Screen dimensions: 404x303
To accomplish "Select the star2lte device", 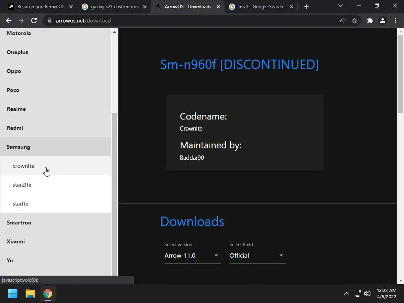I will (56, 185).
